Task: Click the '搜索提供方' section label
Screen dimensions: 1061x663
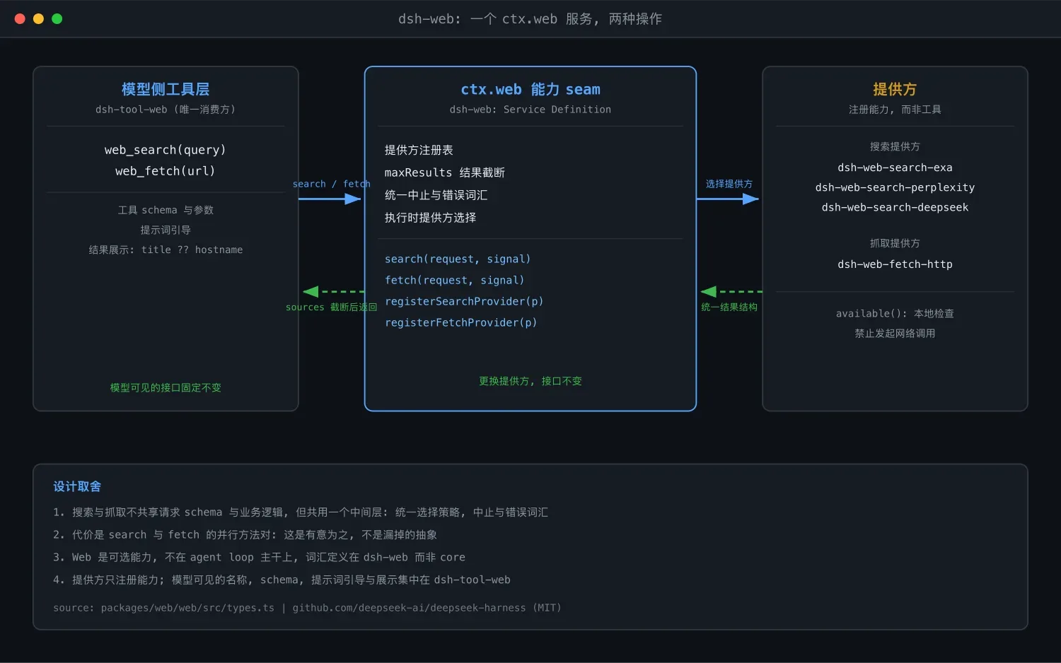Action: tap(895, 146)
